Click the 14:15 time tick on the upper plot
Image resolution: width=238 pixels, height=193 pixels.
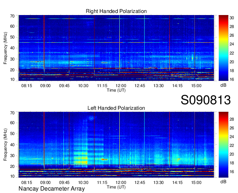177,86
